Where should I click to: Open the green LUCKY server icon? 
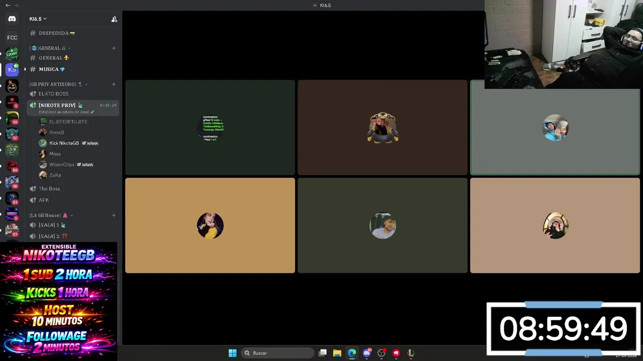click(x=12, y=54)
